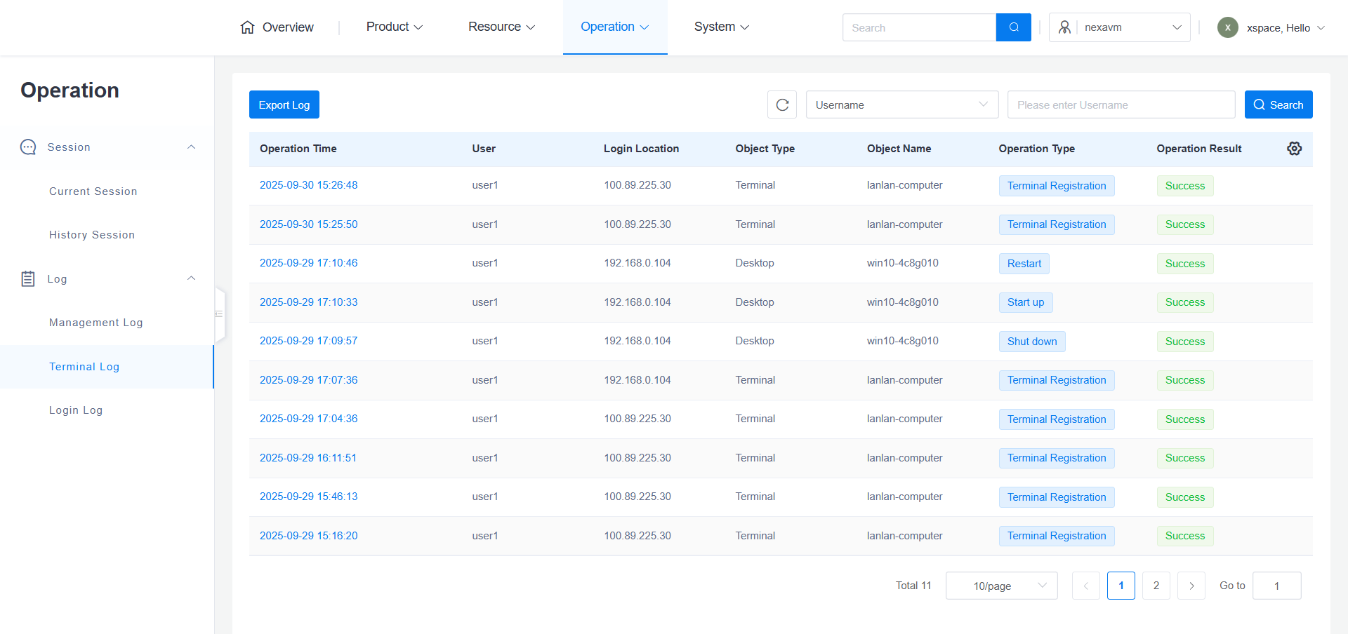Click the table refresh icon

[782, 105]
